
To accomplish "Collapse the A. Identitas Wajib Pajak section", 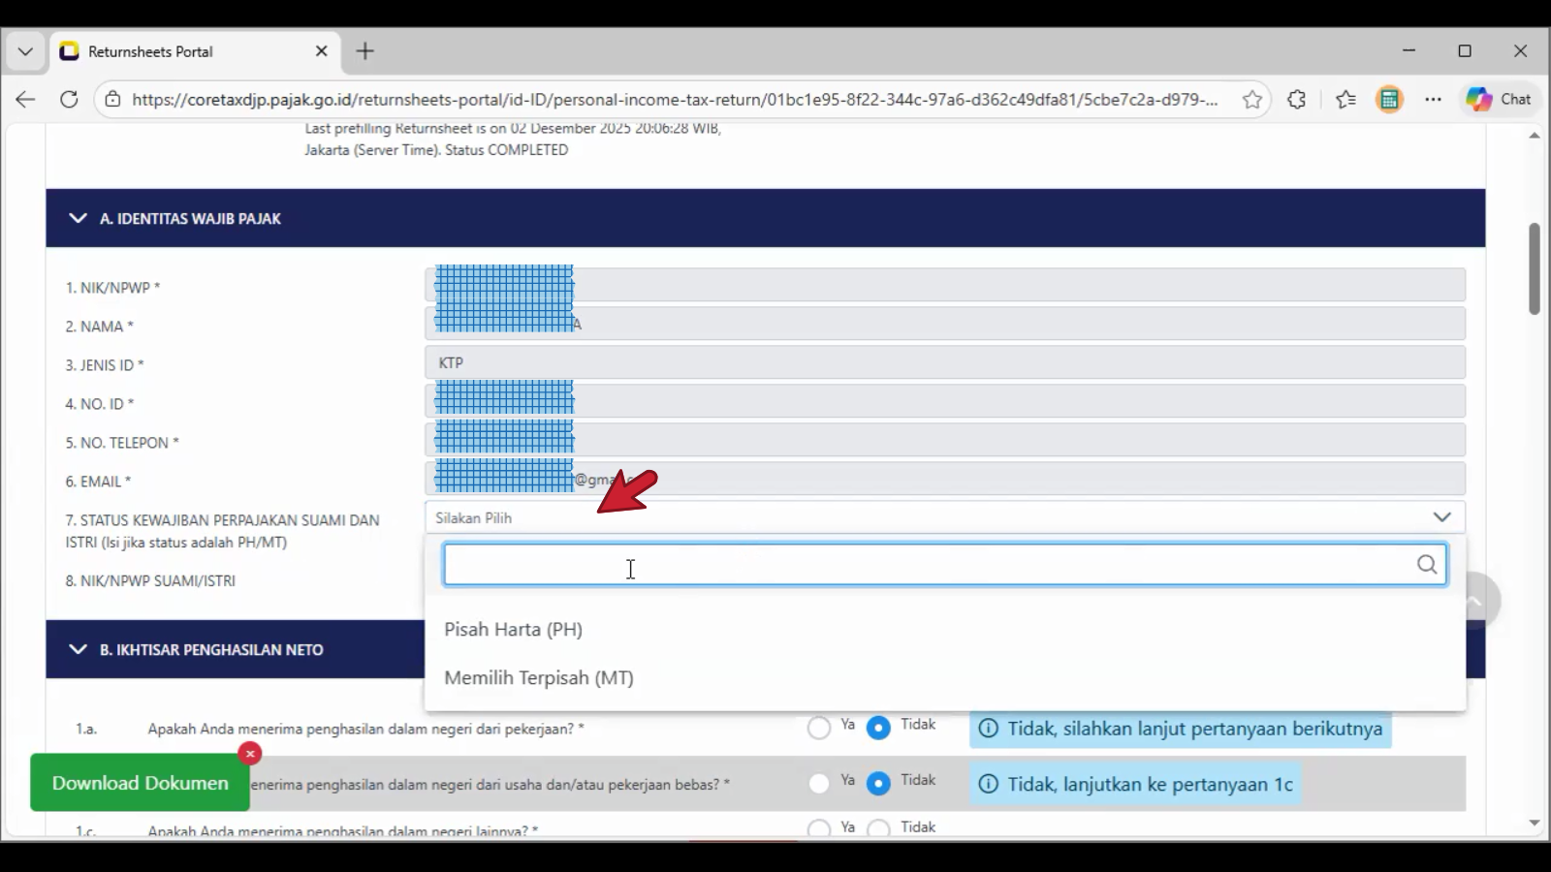I will [x=79, y=218].
